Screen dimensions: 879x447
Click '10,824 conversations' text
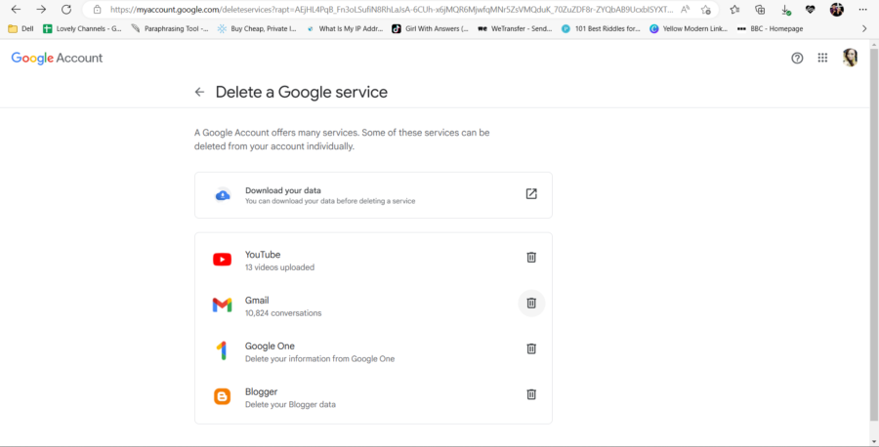pyautogui.click(x=283, y=313)
